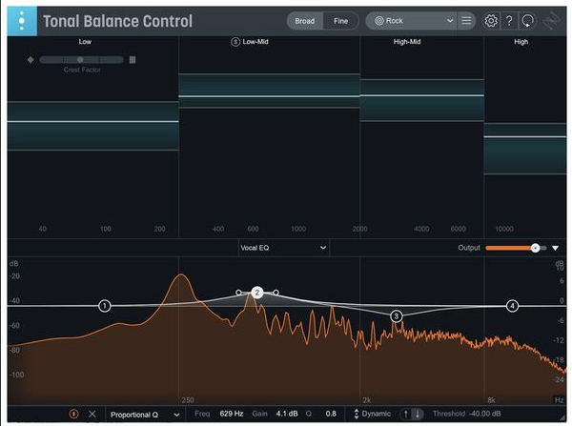Select EQ node 3
Image resolution: width=572 pixels, height=426 pixels.
(x=397, y=316)
